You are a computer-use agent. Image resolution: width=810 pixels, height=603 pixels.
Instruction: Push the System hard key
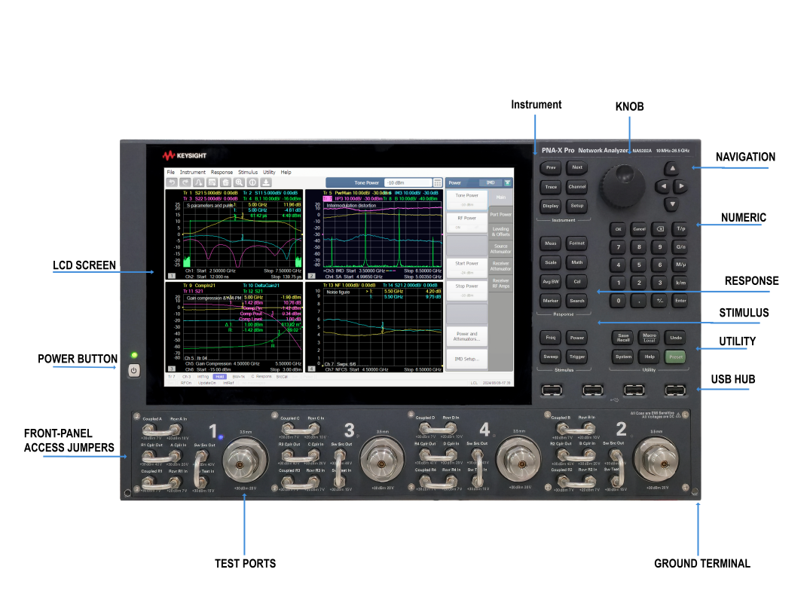[x=623, y=357]
